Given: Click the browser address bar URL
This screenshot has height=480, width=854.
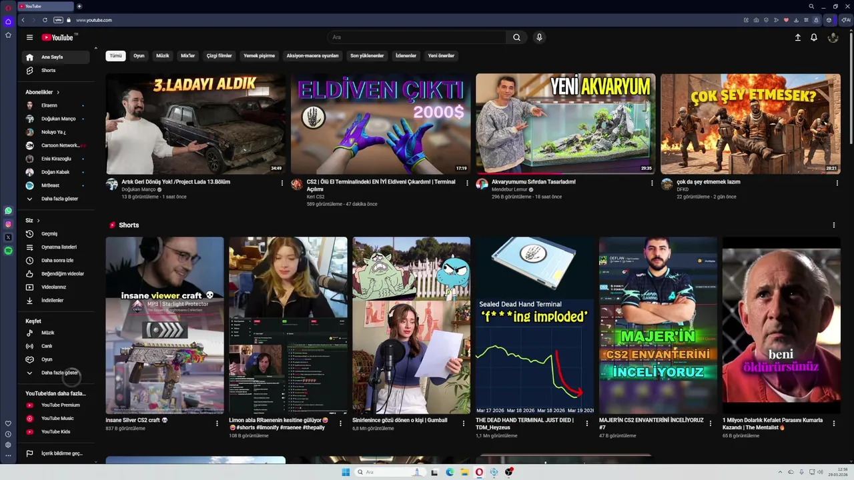Looking at the screenshot, I should point(94,20).
